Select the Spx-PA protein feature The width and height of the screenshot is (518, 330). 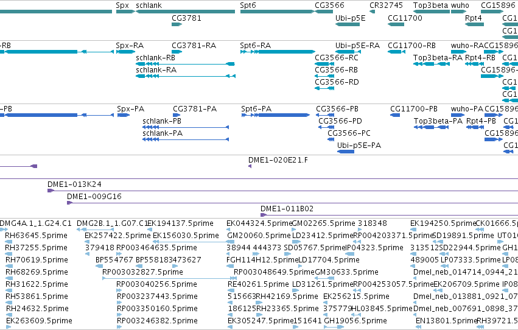(124, 115)
